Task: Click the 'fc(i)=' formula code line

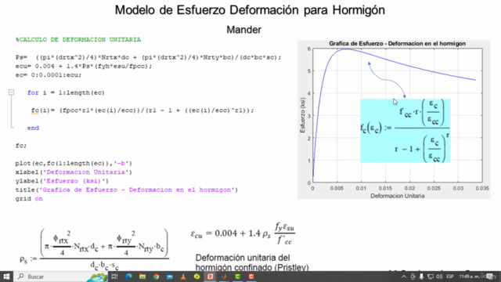Action: click(x=142, y=110)
